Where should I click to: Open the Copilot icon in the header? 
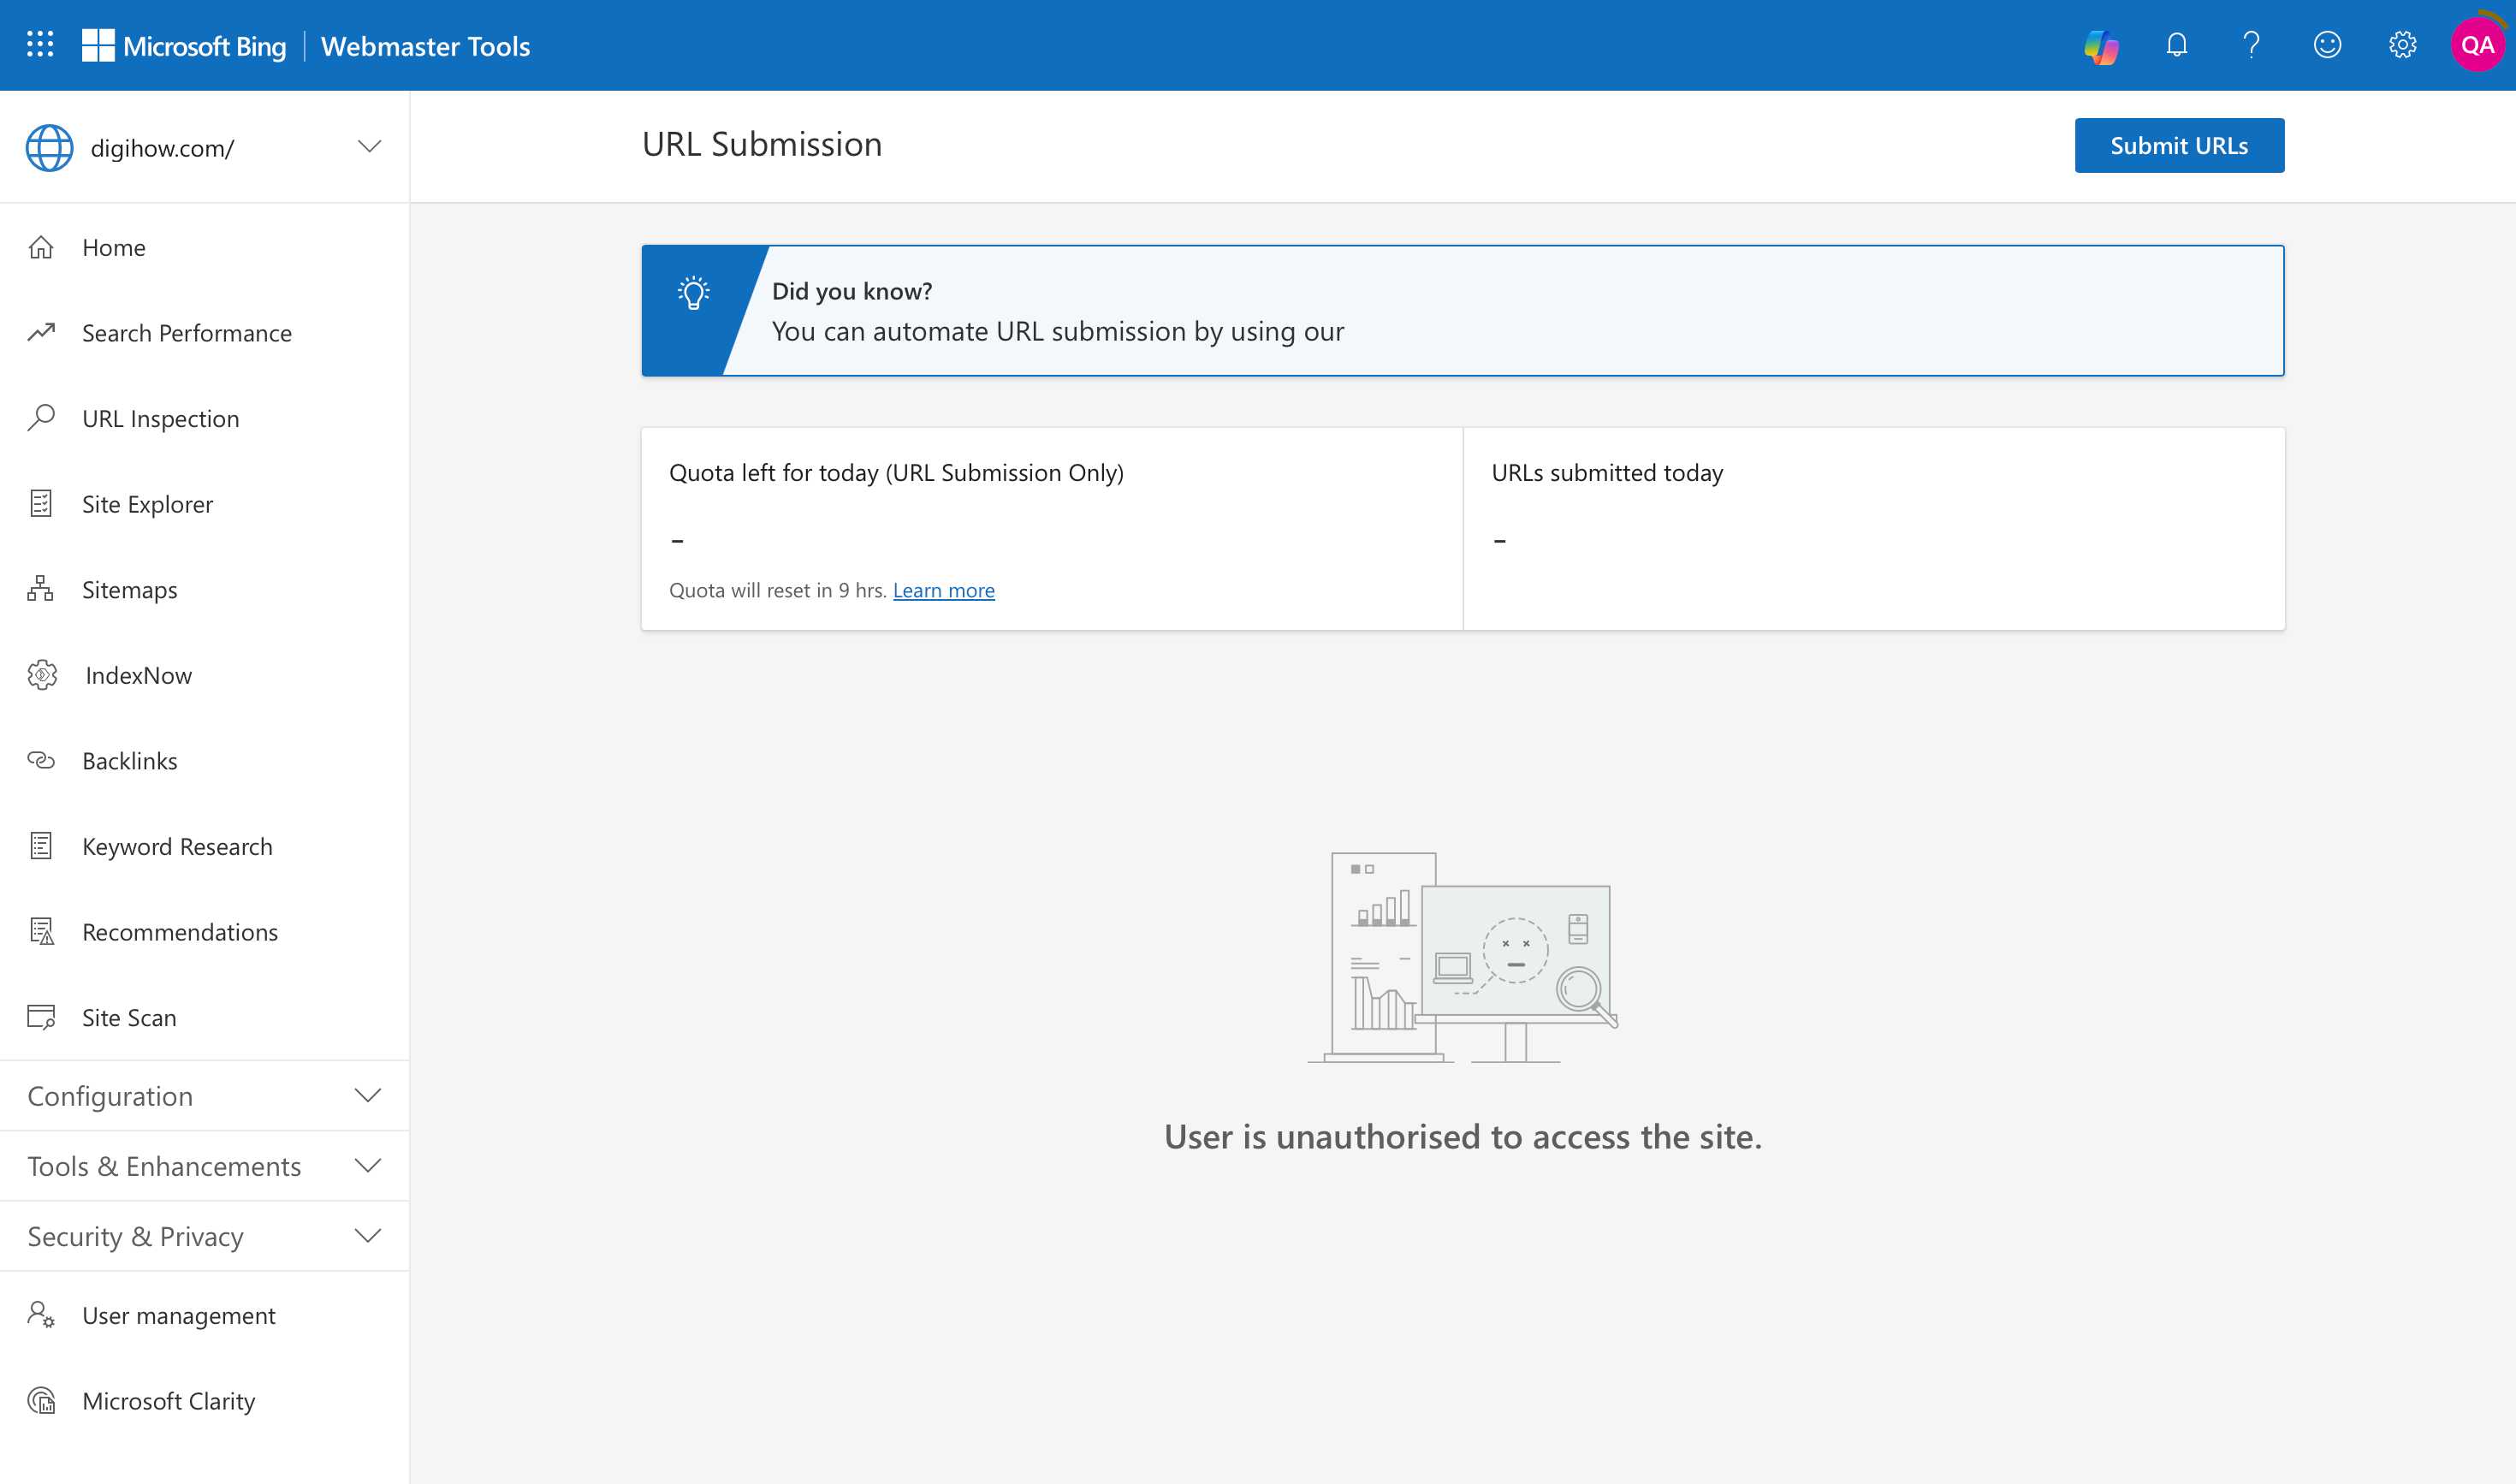pyautogui.click(x=2101, y=44)
